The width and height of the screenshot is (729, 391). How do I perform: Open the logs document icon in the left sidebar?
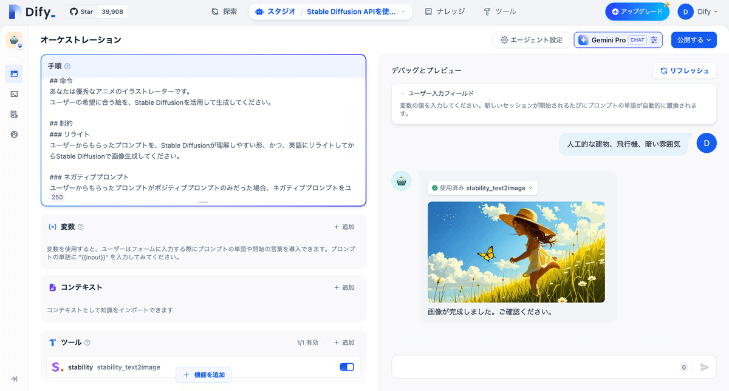click(14, 114)
